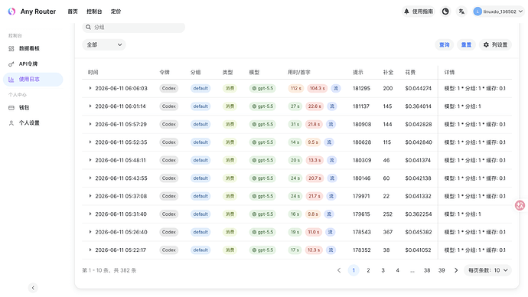The width and height of the screenshot is (528, 297).
Task: Go to page 3 in pagination
Action: pos(383,270)
